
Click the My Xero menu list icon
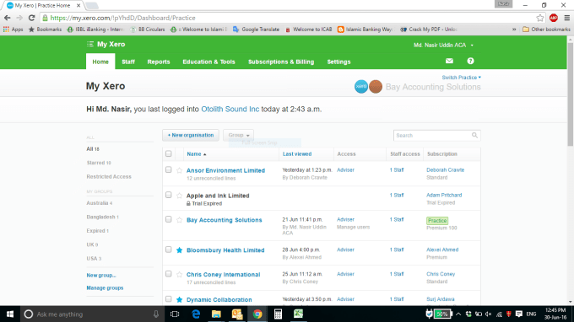coord(90,44)
